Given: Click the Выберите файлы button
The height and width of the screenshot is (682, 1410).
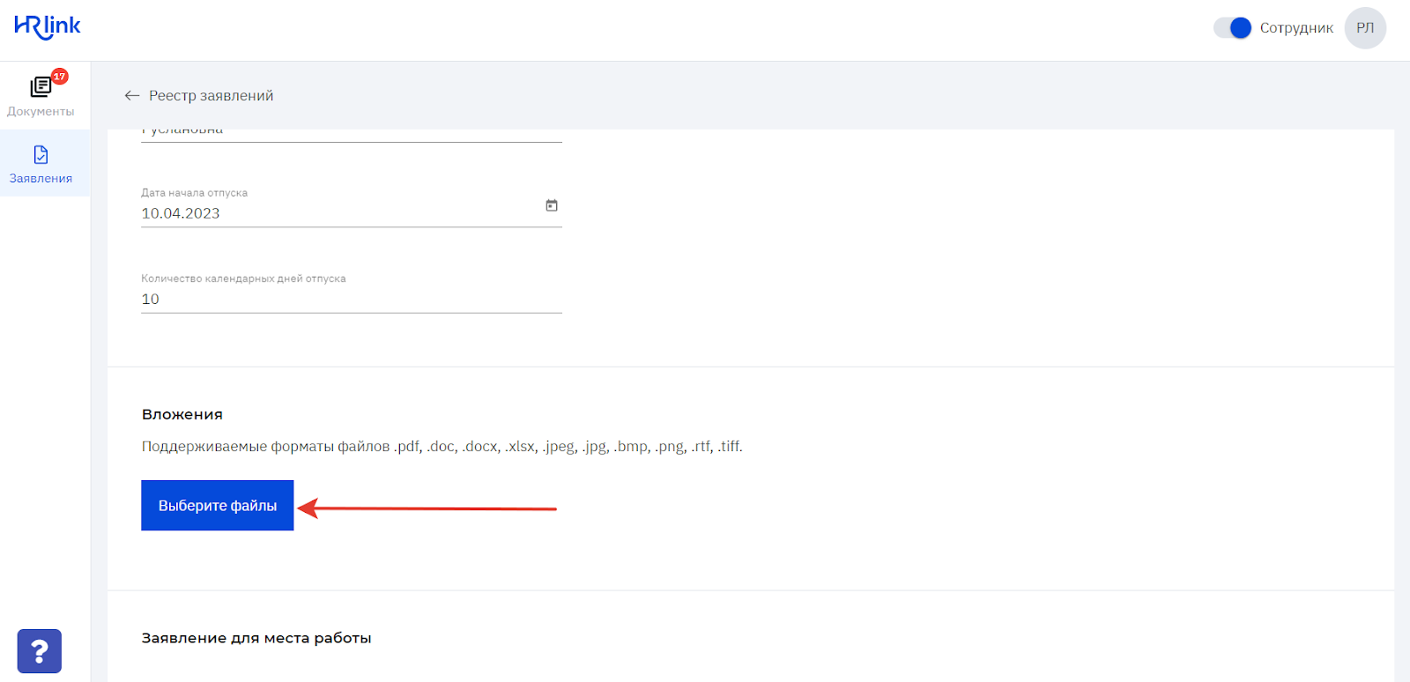Looking at the screenshot, I should pos(217,505).
